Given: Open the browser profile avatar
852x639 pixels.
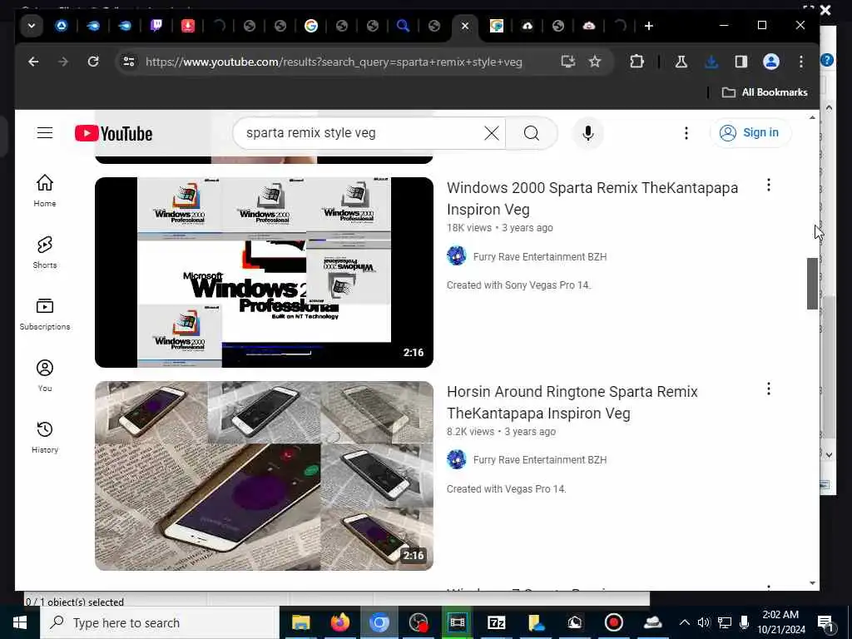Looking at the screenshot, I should 771,62.
